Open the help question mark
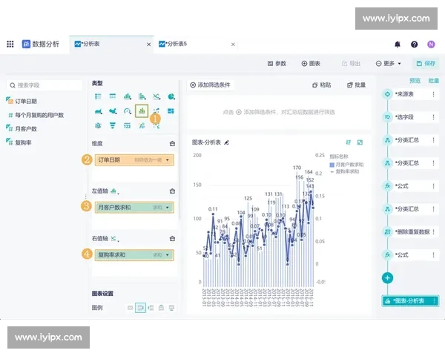Viewport: 445px width, 356px height. pyautogui.click(x=414, y=44)
